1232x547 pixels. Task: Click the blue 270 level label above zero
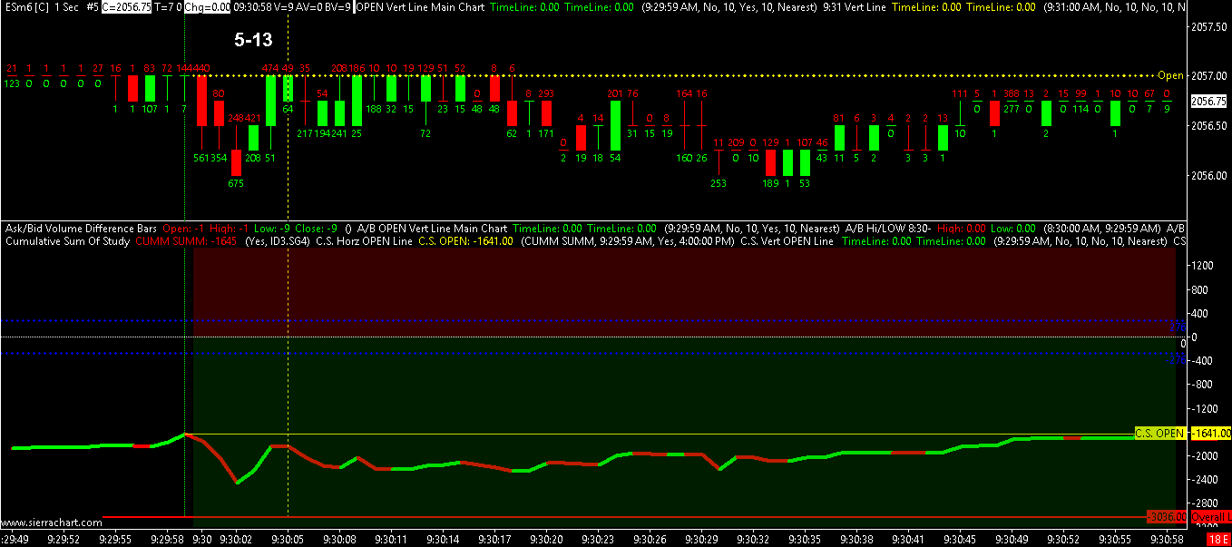(x=1178, y=327)
